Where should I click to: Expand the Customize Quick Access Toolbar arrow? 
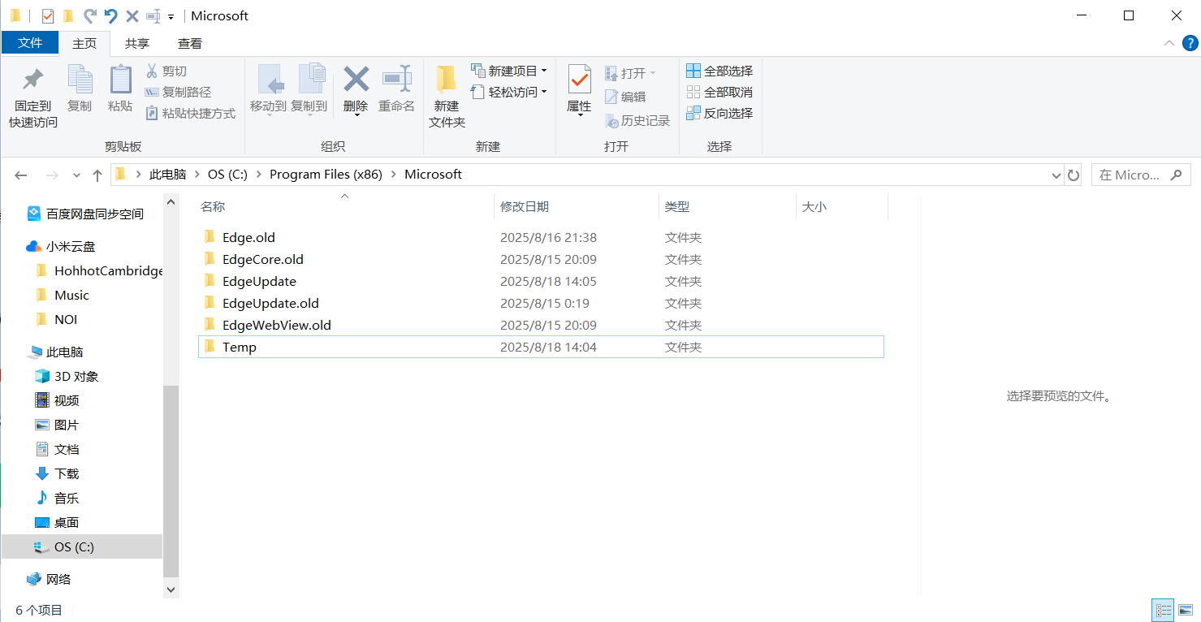[x=171, y=16]
